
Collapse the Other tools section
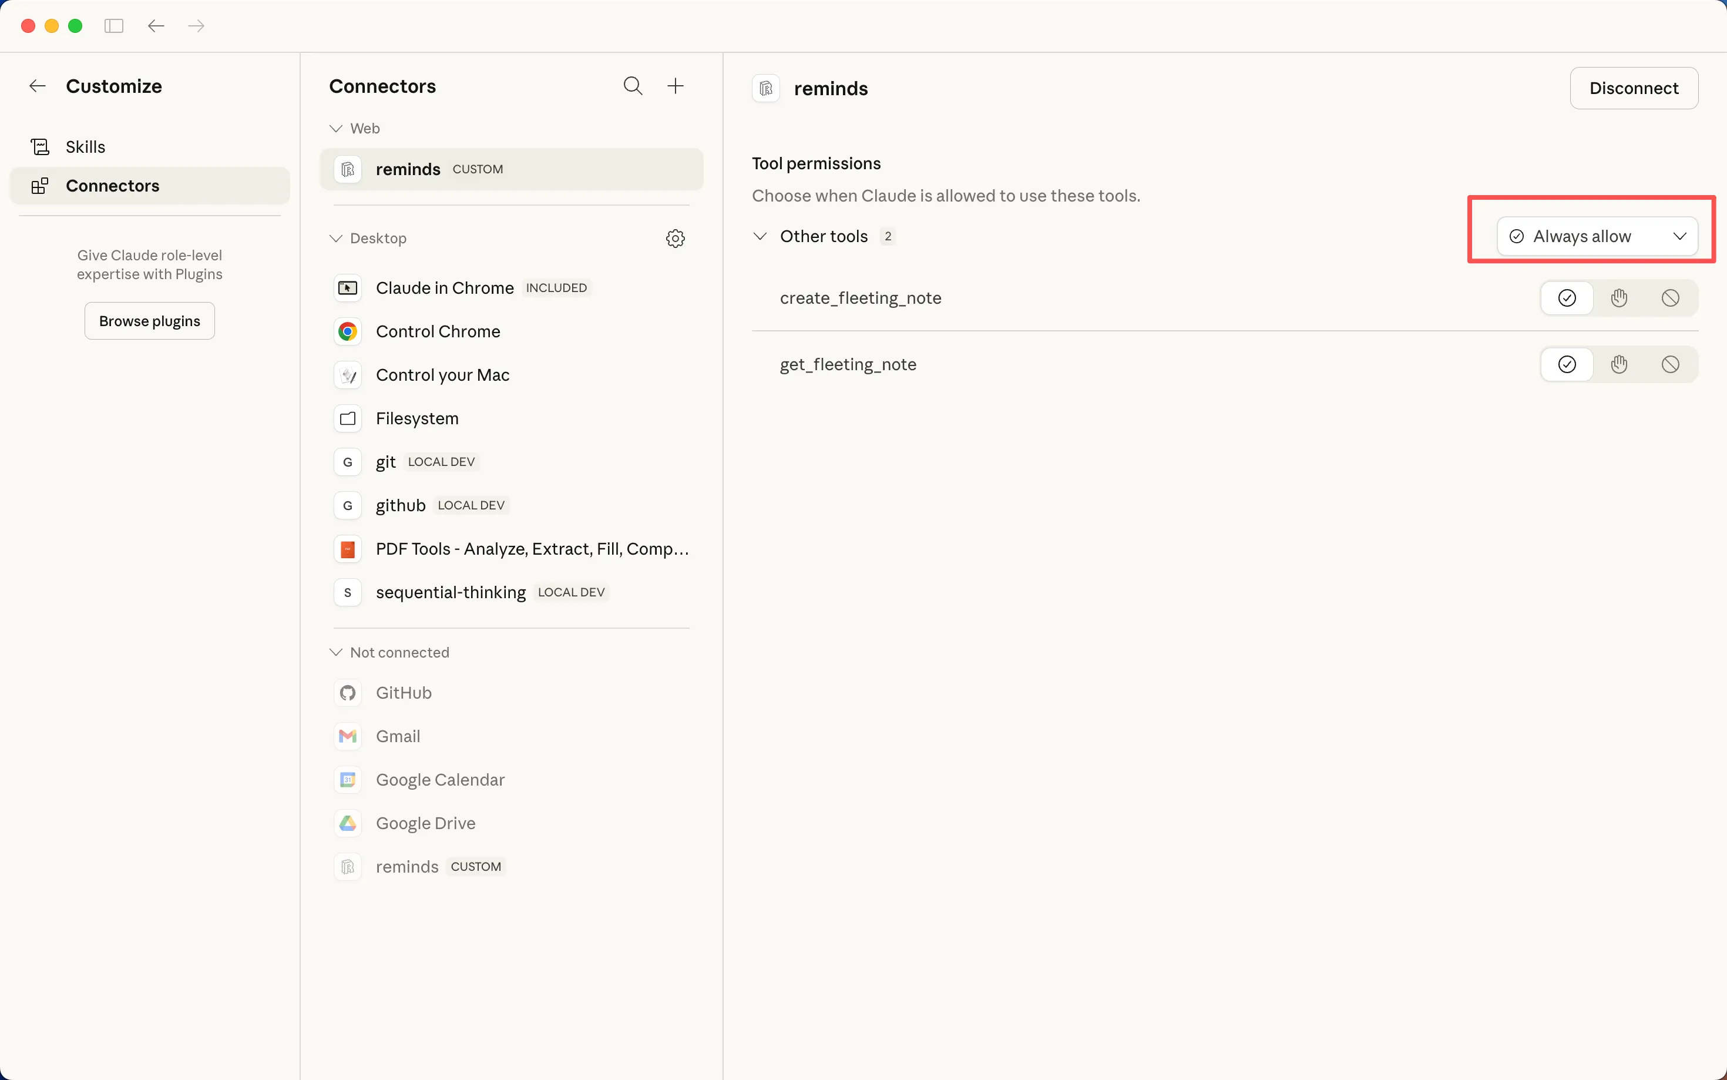click(x=760, y=236)
